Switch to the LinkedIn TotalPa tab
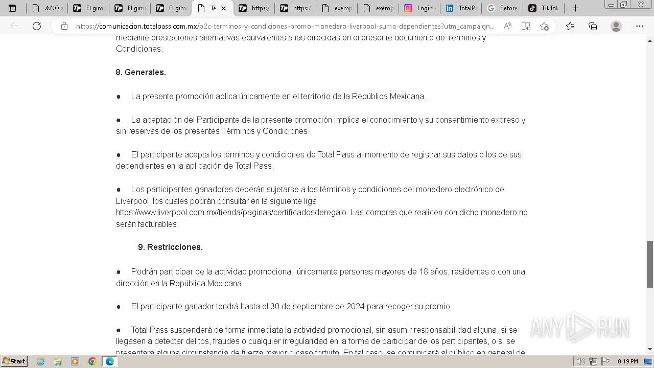This screenshot has width=654, height=368. [461, 8]
